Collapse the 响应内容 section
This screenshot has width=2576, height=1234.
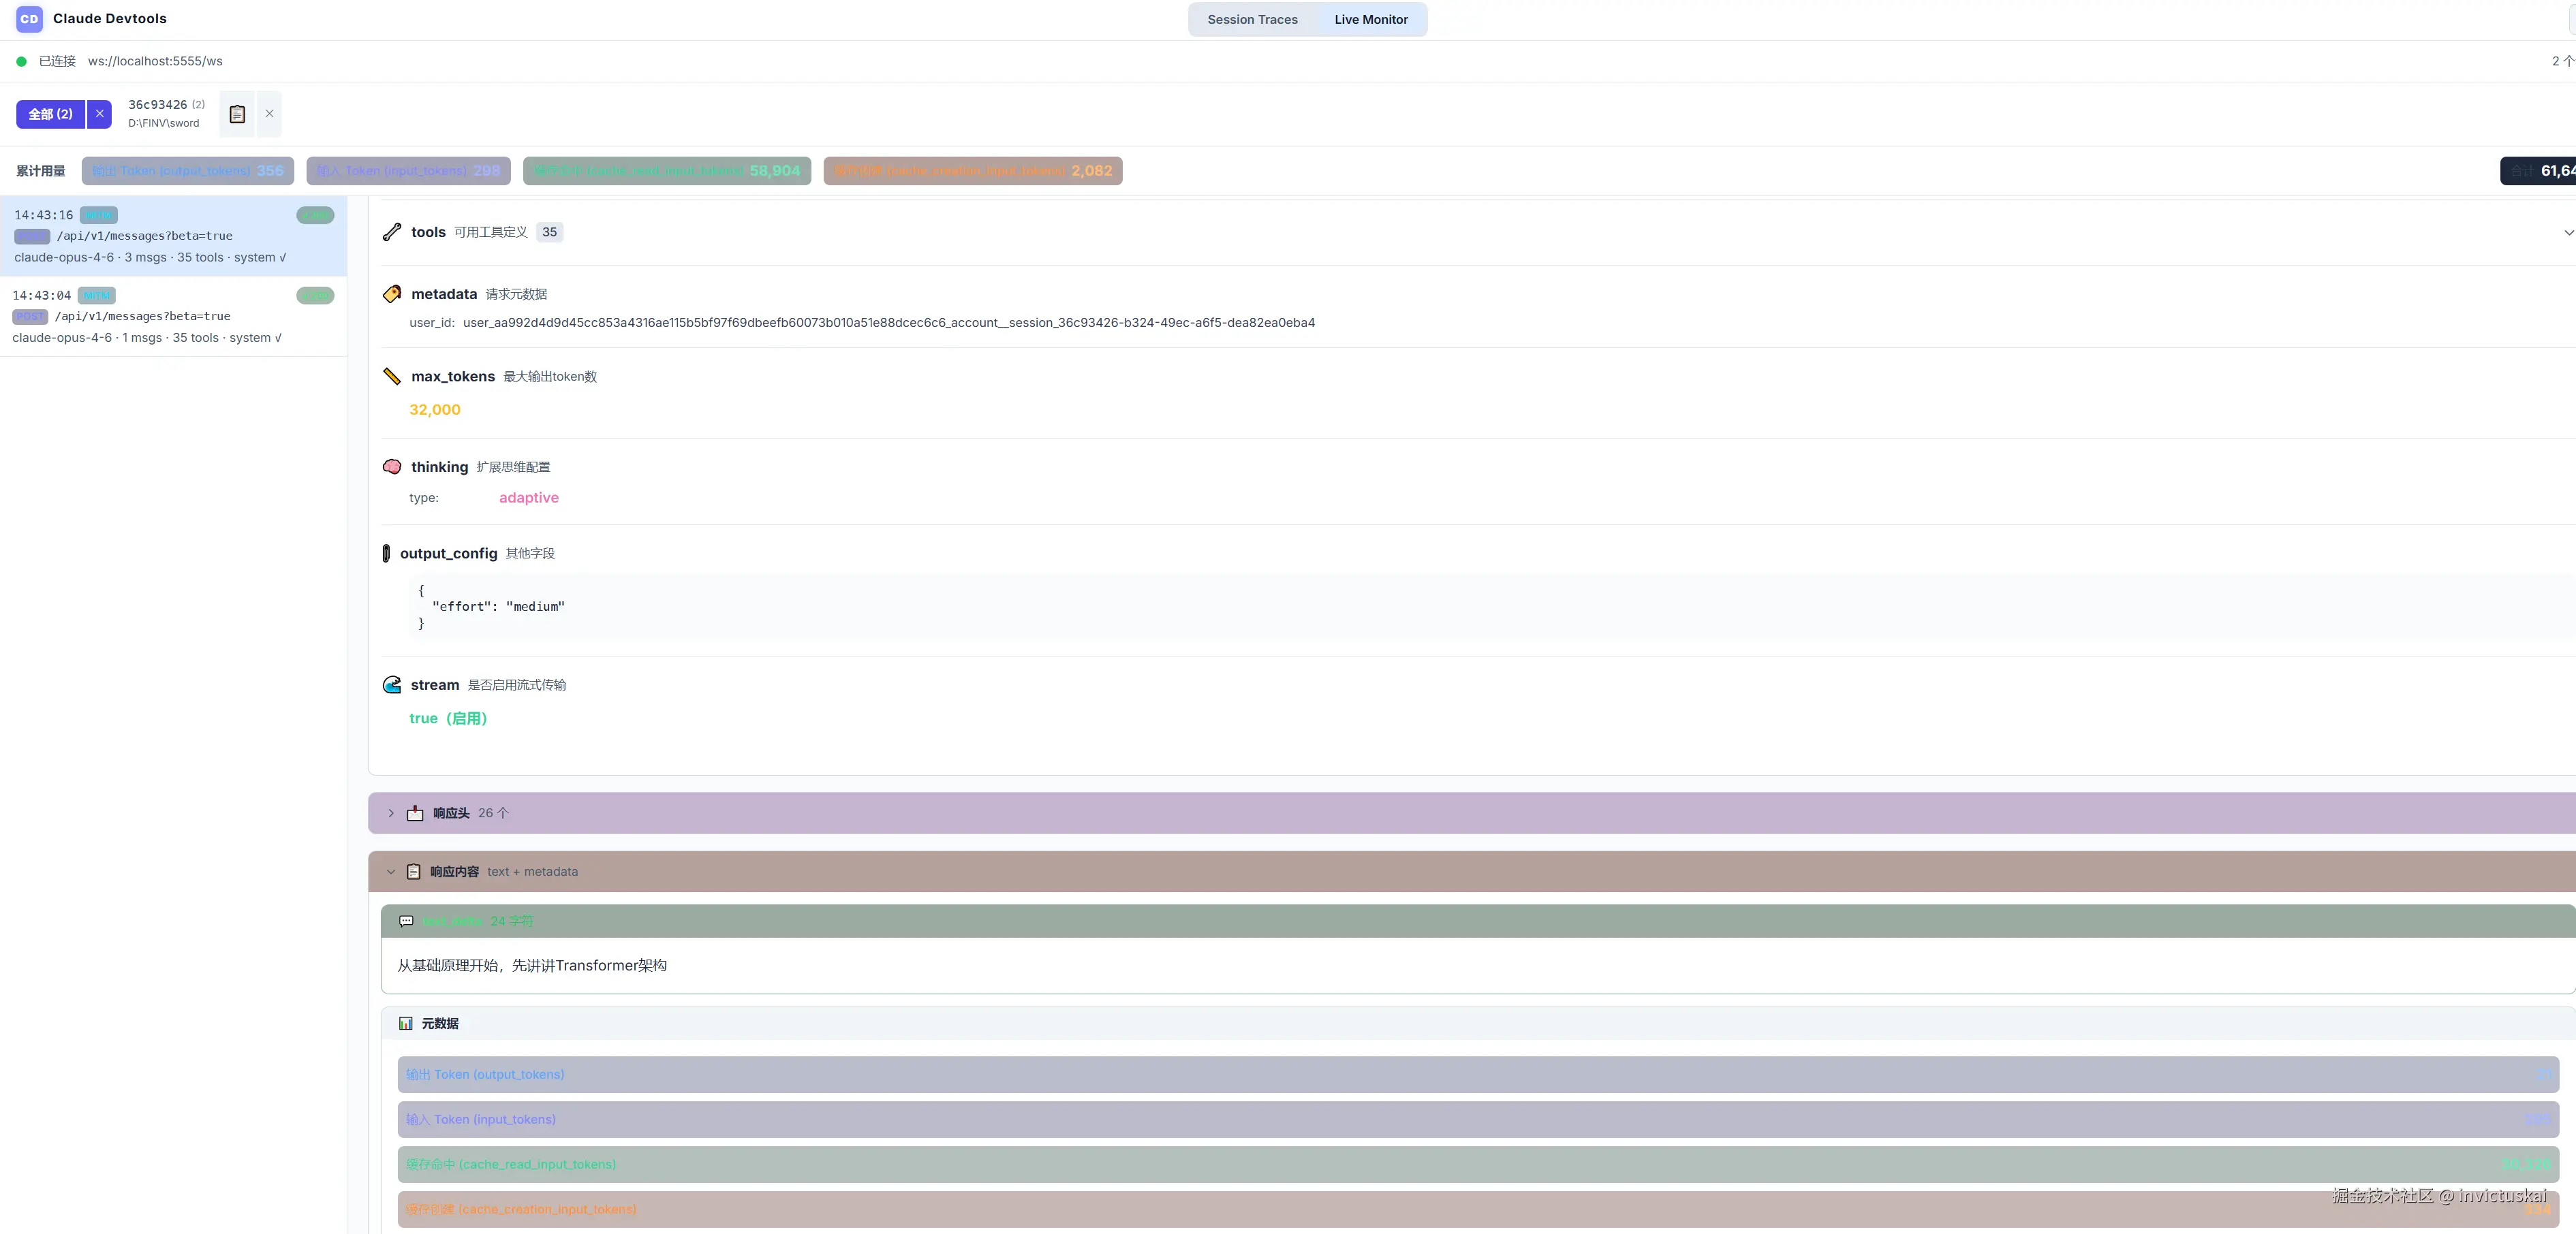[391, 872]
